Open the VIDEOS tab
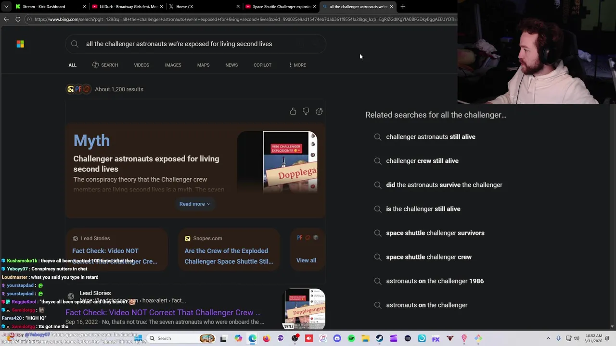This screenshot has height=346, width=616. click(141, 65)
